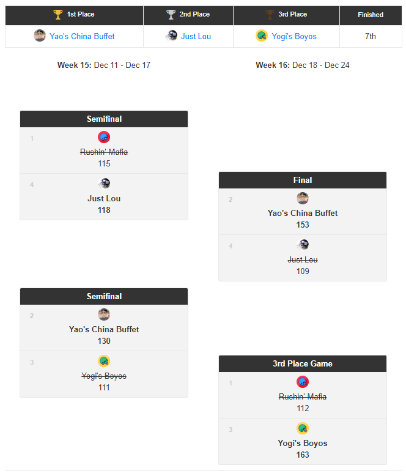This screenshot has height=476, width=406.
Task: Click the bronze 3rd Place trophy icon
Action: click(x=270, y=14)
